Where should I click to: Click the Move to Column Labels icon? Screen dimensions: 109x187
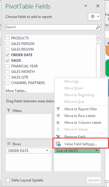pyautogui.click(x=58, y=123)
